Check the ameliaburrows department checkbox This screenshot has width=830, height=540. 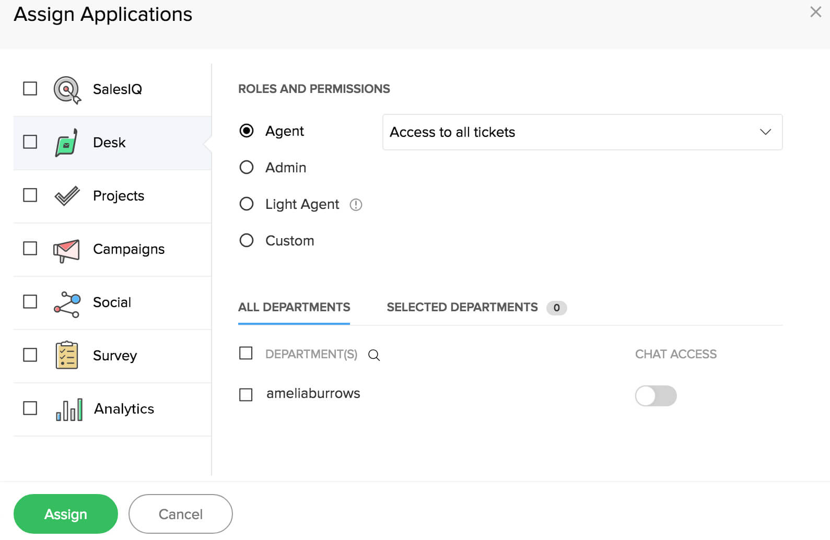point(246,395)
